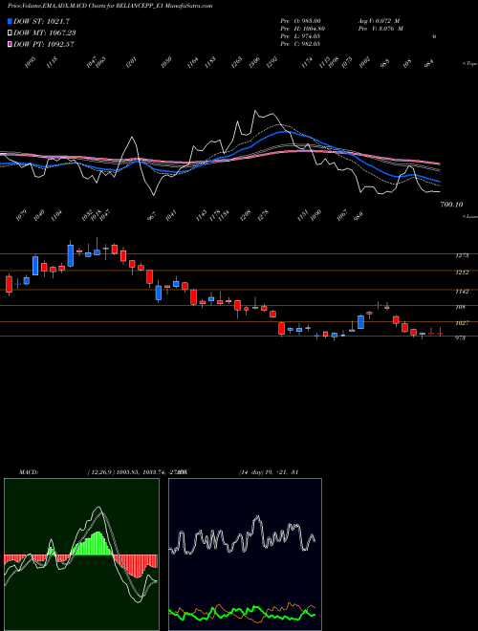The width and height of the screenshot is (478, 631).
Task: Select the 'DOW PT: 1092.57' label
Action: tap(44, 44)
